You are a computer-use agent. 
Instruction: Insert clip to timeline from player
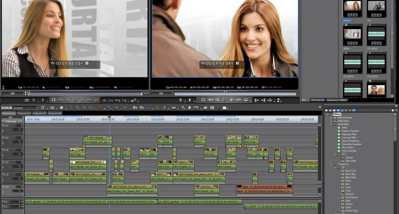coord(104,100)
